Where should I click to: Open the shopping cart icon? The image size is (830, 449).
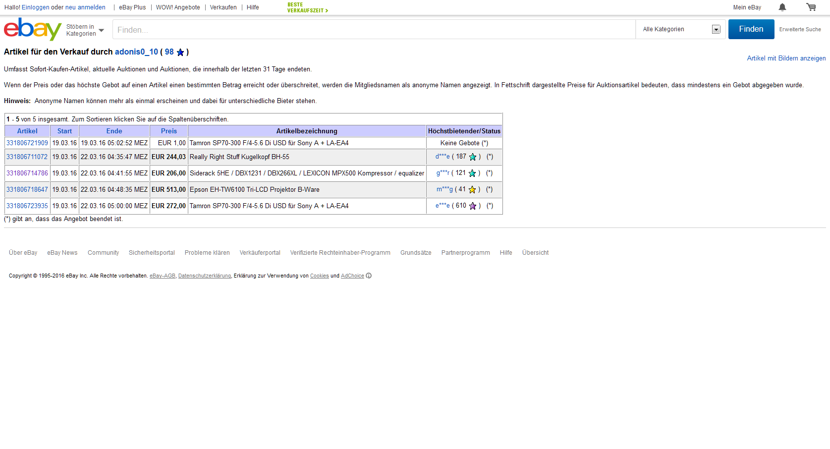pos(811,7)
